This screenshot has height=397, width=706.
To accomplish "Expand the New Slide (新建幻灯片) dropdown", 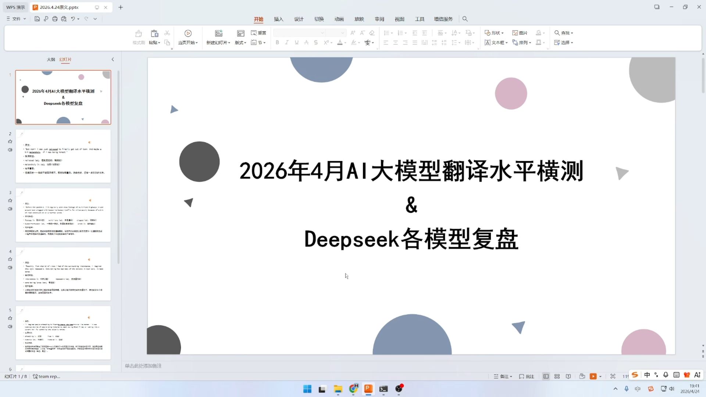I will [218, 43].
